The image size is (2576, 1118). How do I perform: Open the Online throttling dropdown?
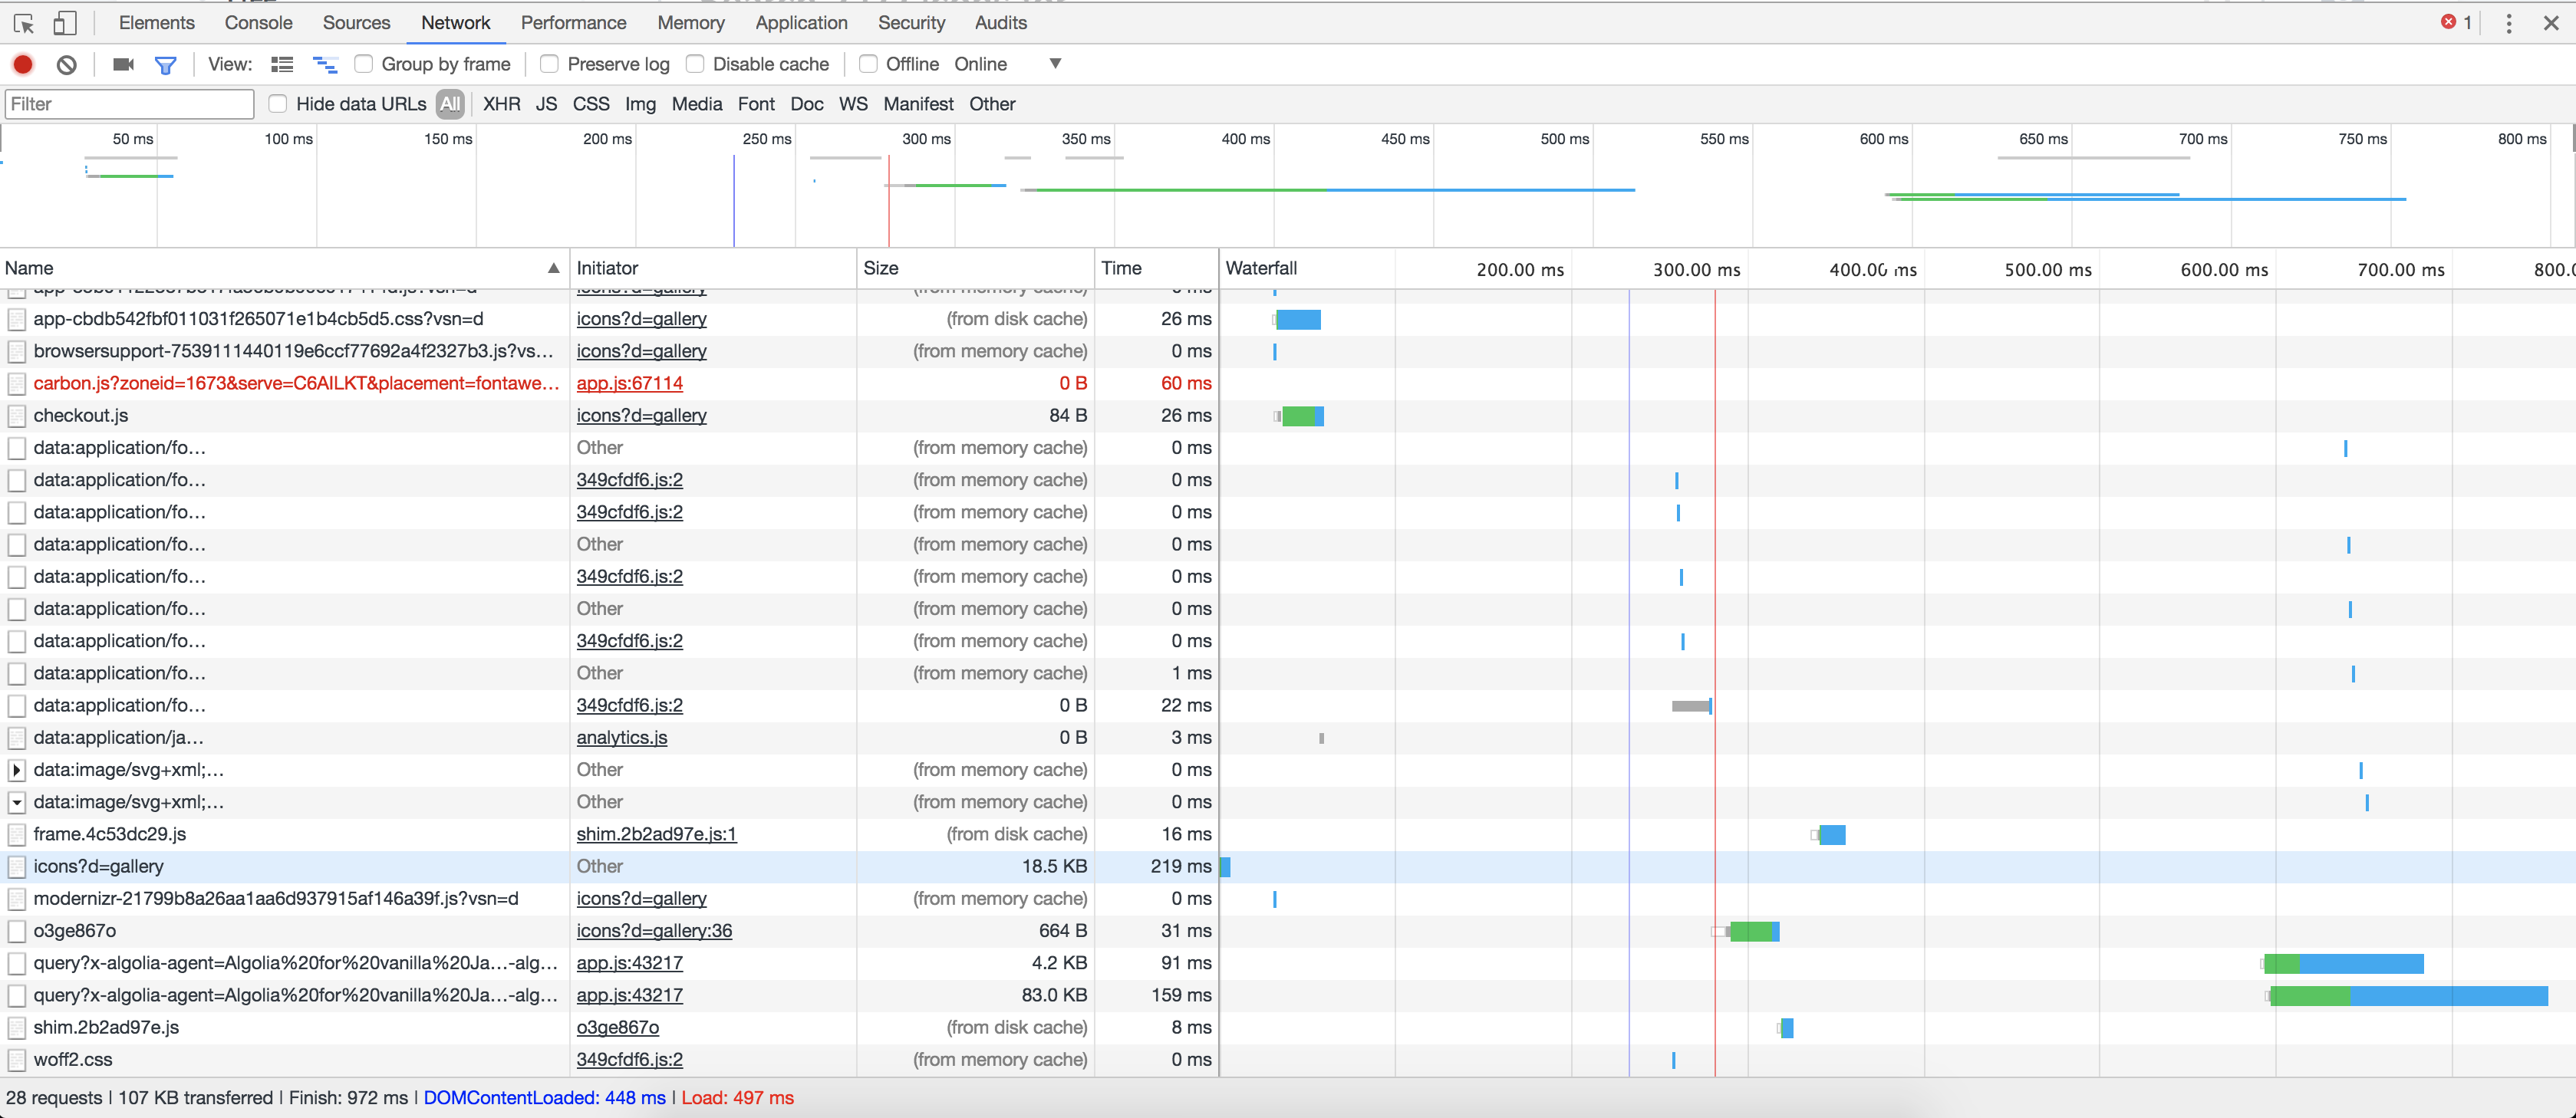[x=1054, y=64]
